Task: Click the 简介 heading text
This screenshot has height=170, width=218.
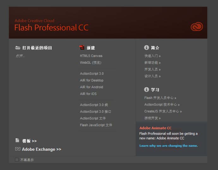Action: [x=155, y=48]
